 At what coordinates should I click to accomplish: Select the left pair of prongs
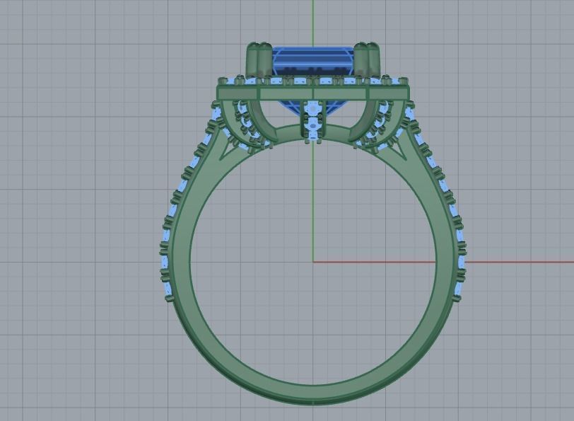click(259, 59)
